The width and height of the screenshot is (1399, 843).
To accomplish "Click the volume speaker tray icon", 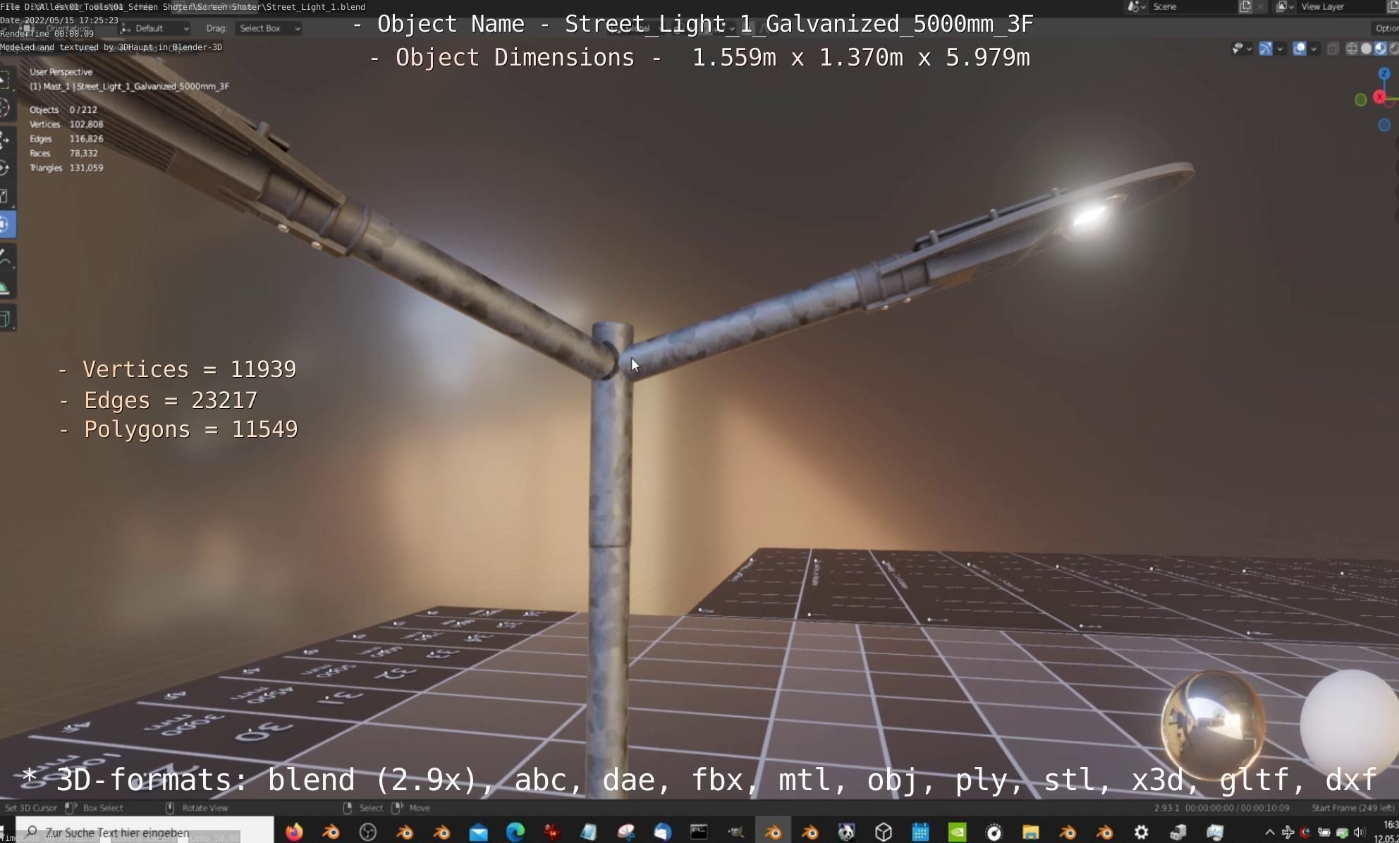I will (x=1360, y=832).
